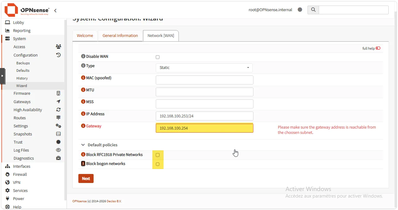
Task: Enable Block RFC1918 Private Networks checkbox
Action: point(158,155)
